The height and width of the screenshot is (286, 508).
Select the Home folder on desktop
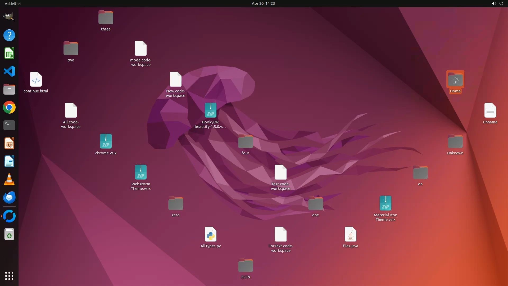click(455, 80)
